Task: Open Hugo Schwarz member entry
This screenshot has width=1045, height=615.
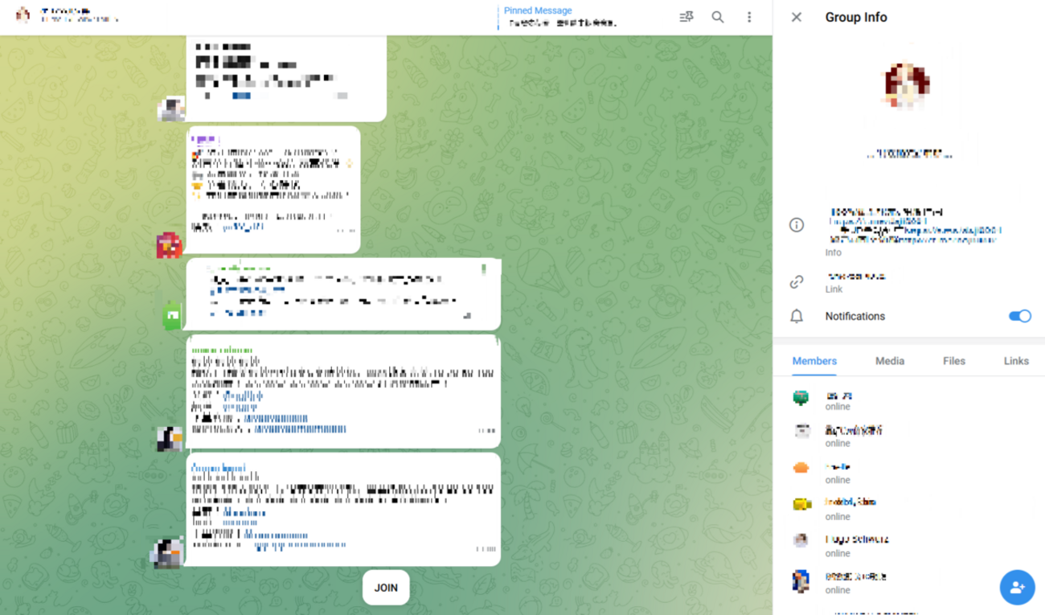Action: pyautogui.click(x=909, y=547)
